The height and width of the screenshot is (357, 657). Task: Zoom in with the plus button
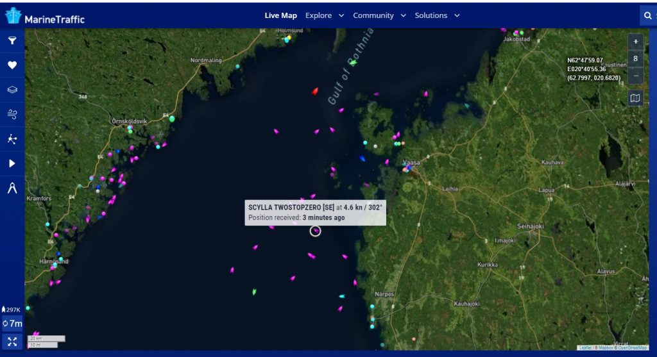click(x=635, y=42)
